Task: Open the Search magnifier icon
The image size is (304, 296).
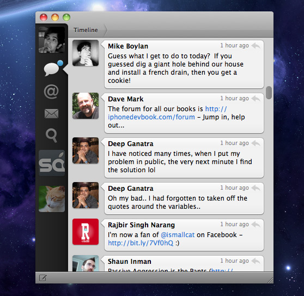Action: click(x=51, y=135)
